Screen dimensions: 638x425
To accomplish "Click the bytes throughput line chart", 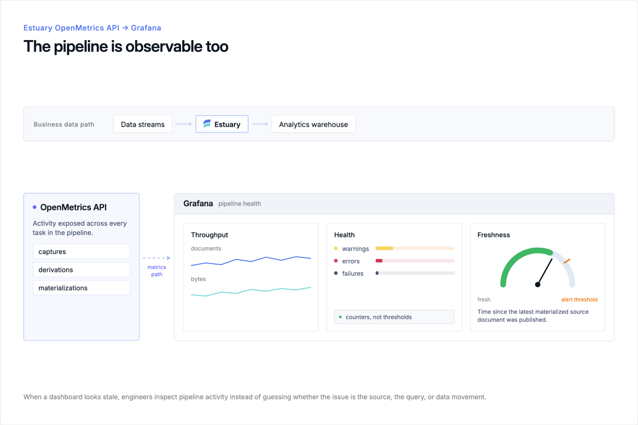I will pos(251,291).
